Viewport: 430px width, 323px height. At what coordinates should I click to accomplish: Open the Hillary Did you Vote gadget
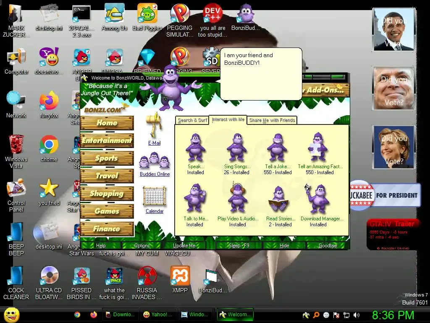393,147
